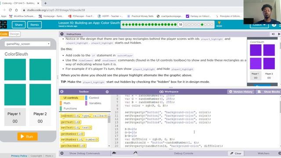Switch to Code mode
The image size is (281, 158).
4,34
